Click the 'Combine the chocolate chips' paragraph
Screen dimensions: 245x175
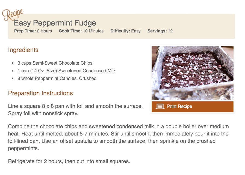coord(118,137)
